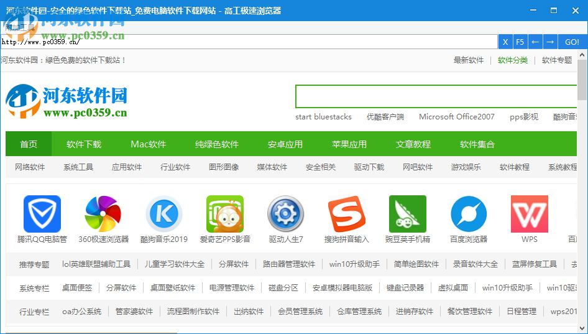Switch to 纯绿色软件 tab

point(217,144)
